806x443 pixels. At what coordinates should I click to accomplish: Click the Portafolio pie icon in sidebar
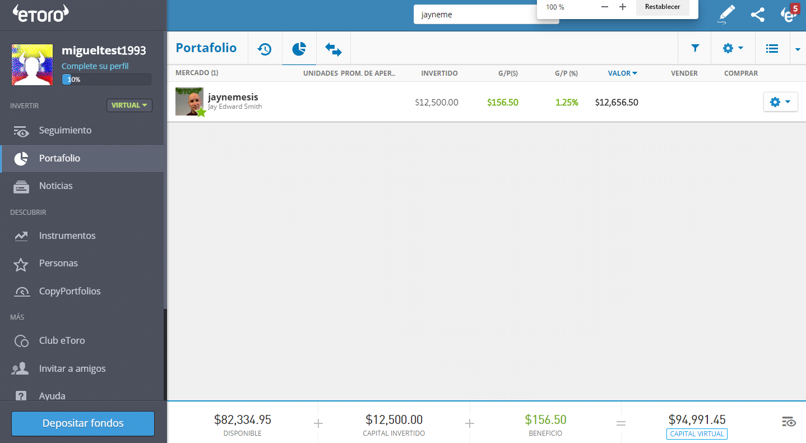tap(21, 159)
